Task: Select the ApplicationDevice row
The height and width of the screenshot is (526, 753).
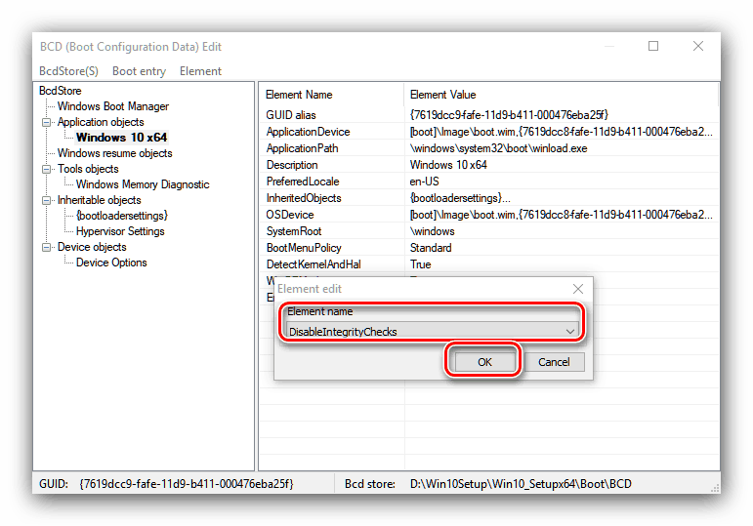Action: 489,132
